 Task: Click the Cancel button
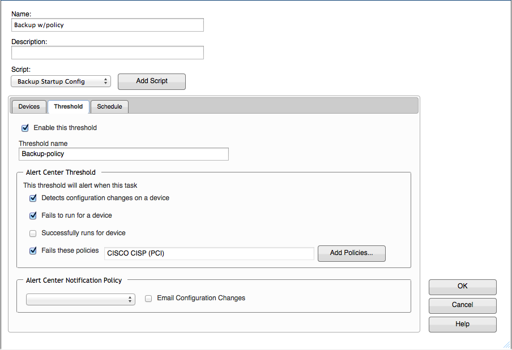point(462,305)
